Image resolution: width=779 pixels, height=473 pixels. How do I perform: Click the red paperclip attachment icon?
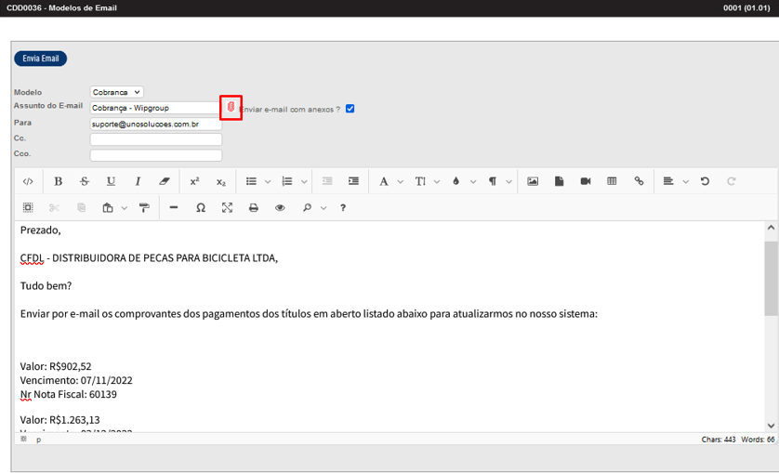coord(231,108)
